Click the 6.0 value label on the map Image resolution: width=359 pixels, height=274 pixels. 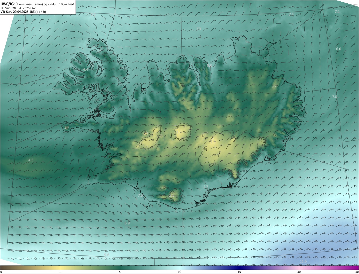pos(339,49)
